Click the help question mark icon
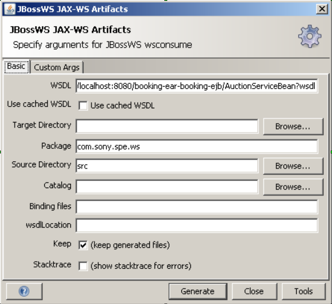The image size is (332, 304). point(24,291)
